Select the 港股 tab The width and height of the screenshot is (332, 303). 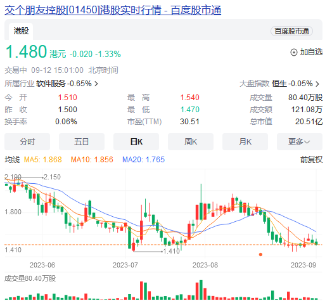[21, 31]
